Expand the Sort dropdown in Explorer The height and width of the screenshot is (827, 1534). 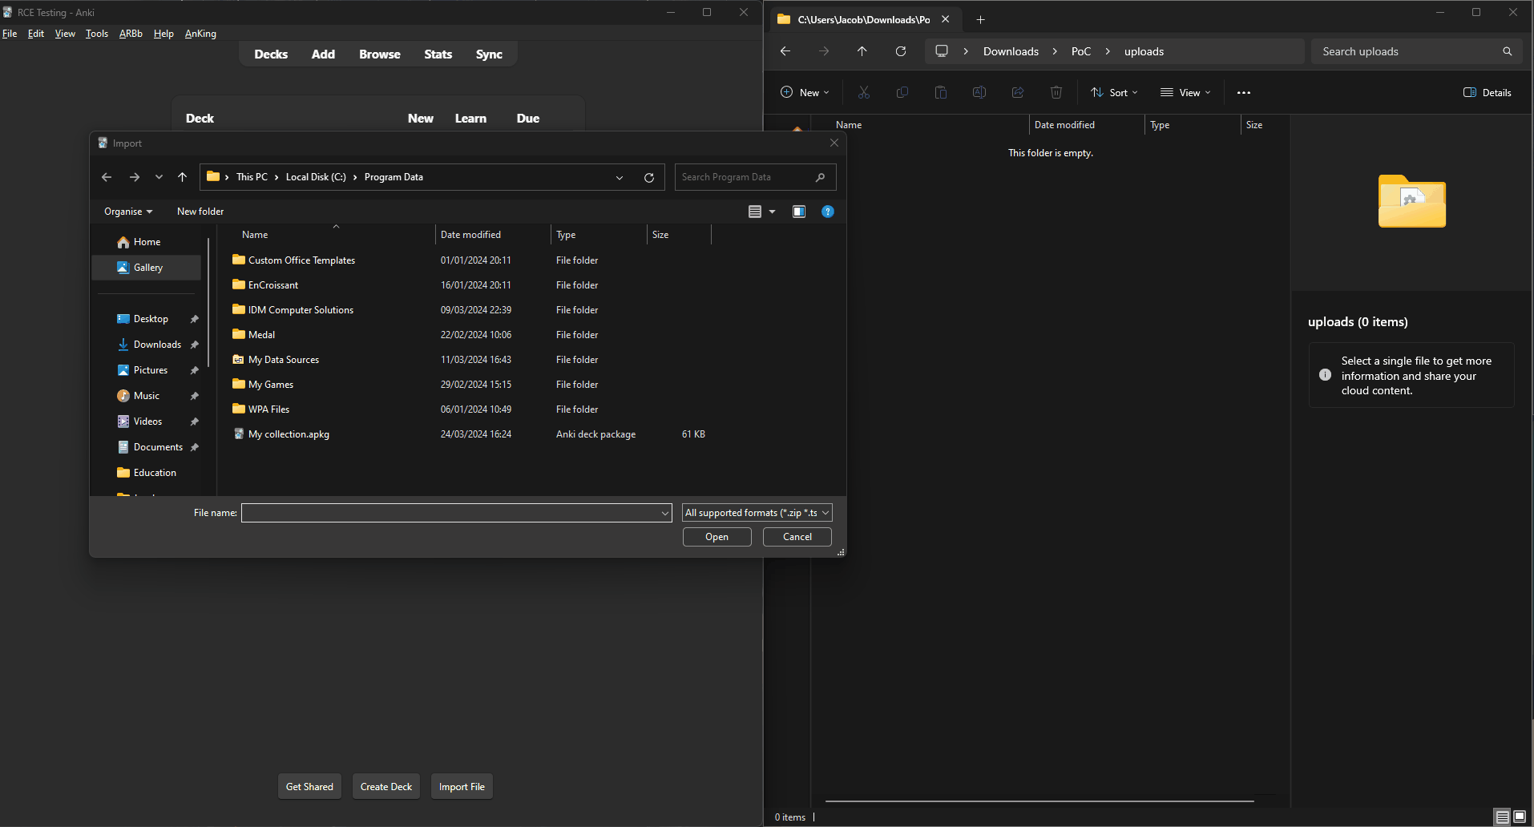coord(1114,93)
